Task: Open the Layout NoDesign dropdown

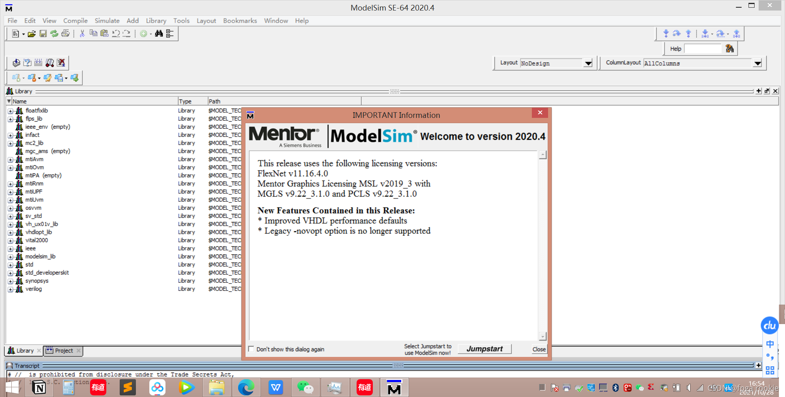Action: click(588, 63)
